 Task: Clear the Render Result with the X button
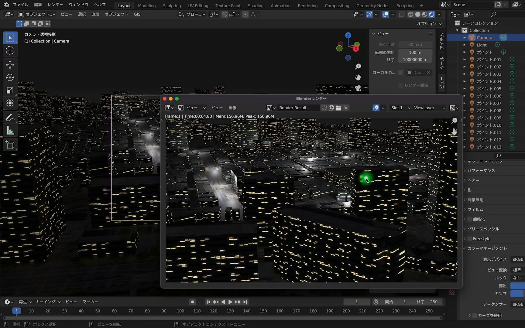click(x=346, y=108)
